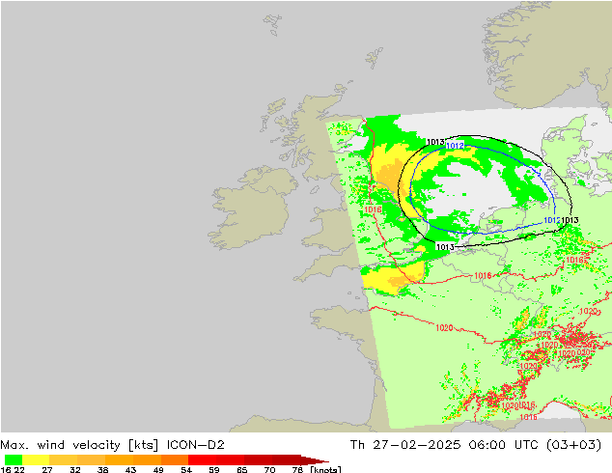Image resolution: width=612 pixels, height=473 pixels.
Task: Click the "Th 27-02-2025" date text
Action: 405,445
